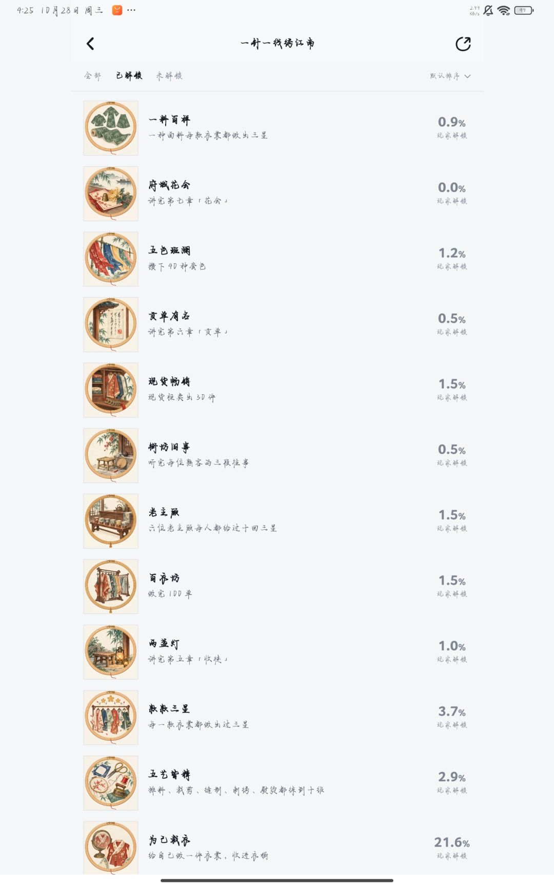Open the 款款三星 clothes rack badge

click(x=111, y=717)
